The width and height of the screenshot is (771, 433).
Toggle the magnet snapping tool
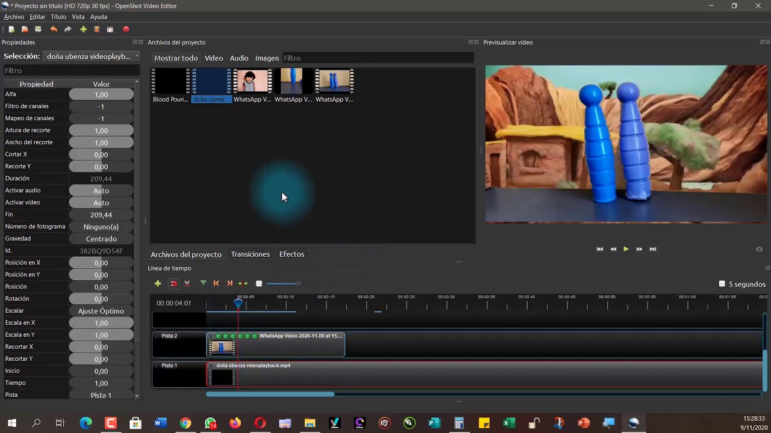pyautogui.click(x=173, y=283)
